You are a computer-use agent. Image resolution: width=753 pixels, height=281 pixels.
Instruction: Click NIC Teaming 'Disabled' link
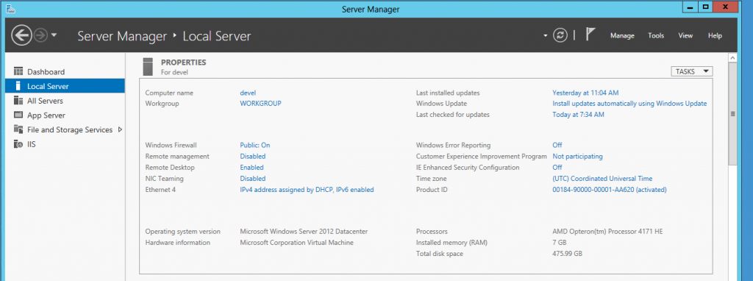coord(253,178)
